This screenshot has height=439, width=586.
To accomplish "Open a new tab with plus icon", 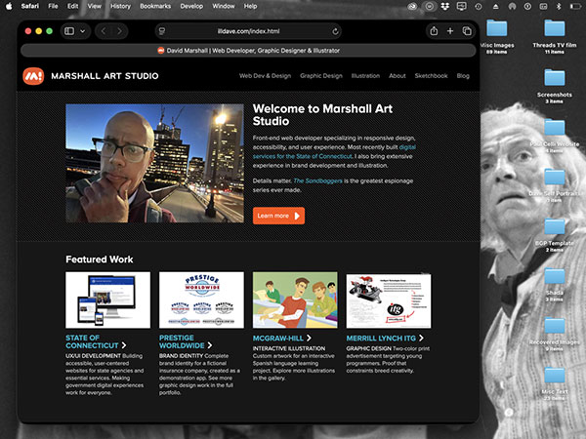I will (450, 31).
